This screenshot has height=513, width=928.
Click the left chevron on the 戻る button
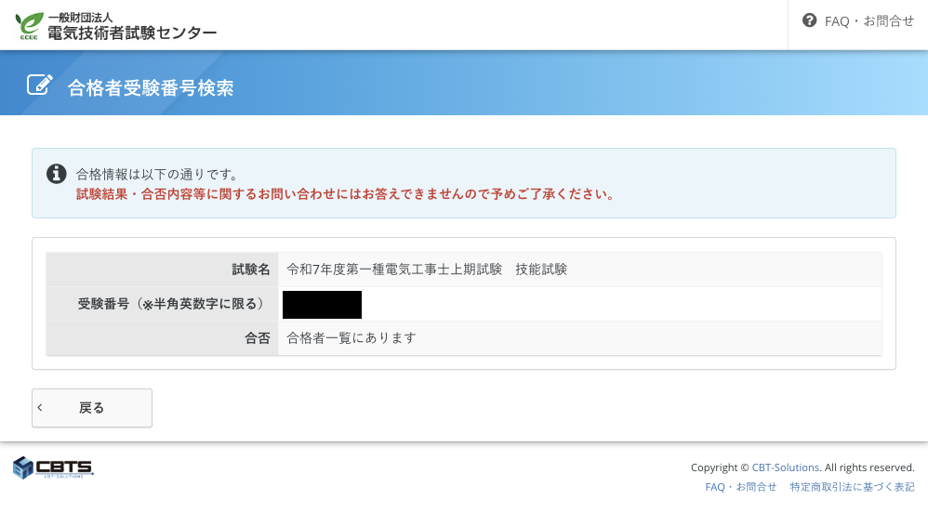point(40,408)
